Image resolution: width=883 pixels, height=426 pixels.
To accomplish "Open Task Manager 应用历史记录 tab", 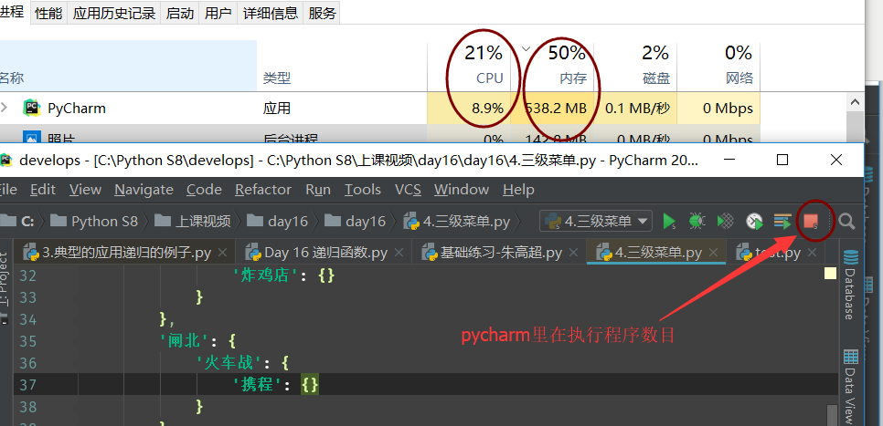I will pos(114,14).
